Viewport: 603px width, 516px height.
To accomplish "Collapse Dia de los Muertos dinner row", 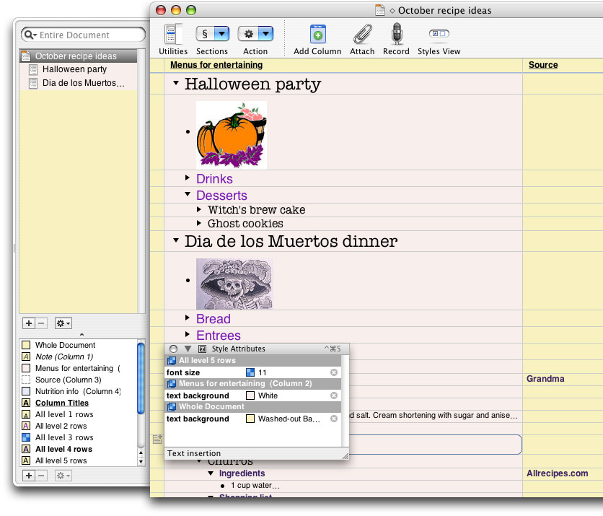I will 176,240.
